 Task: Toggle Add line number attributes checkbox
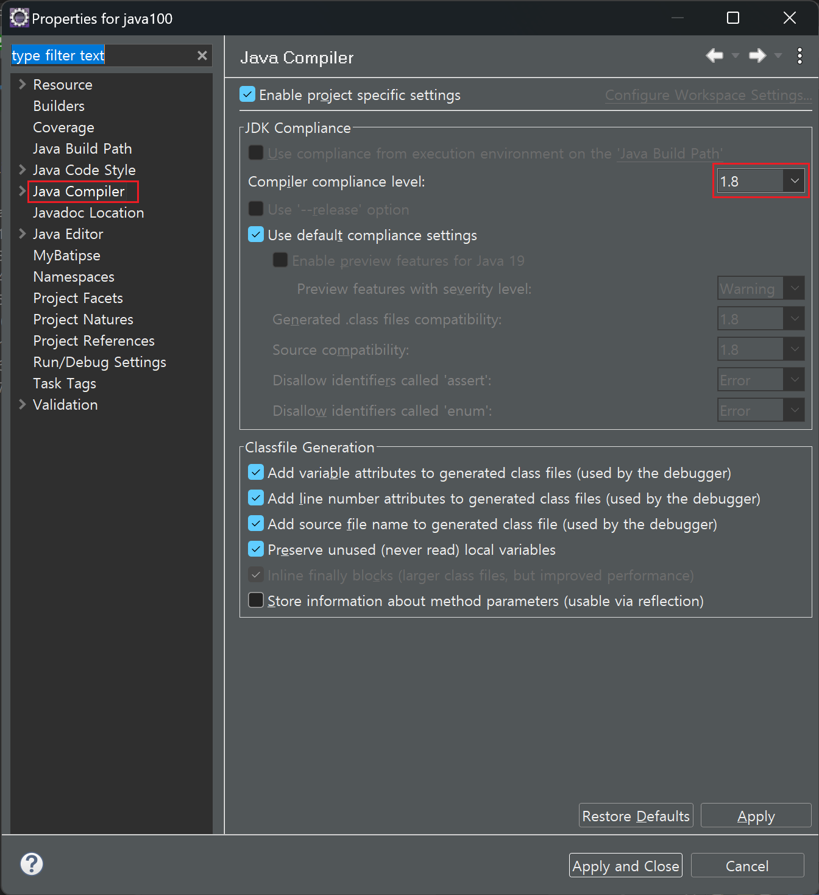256,498
